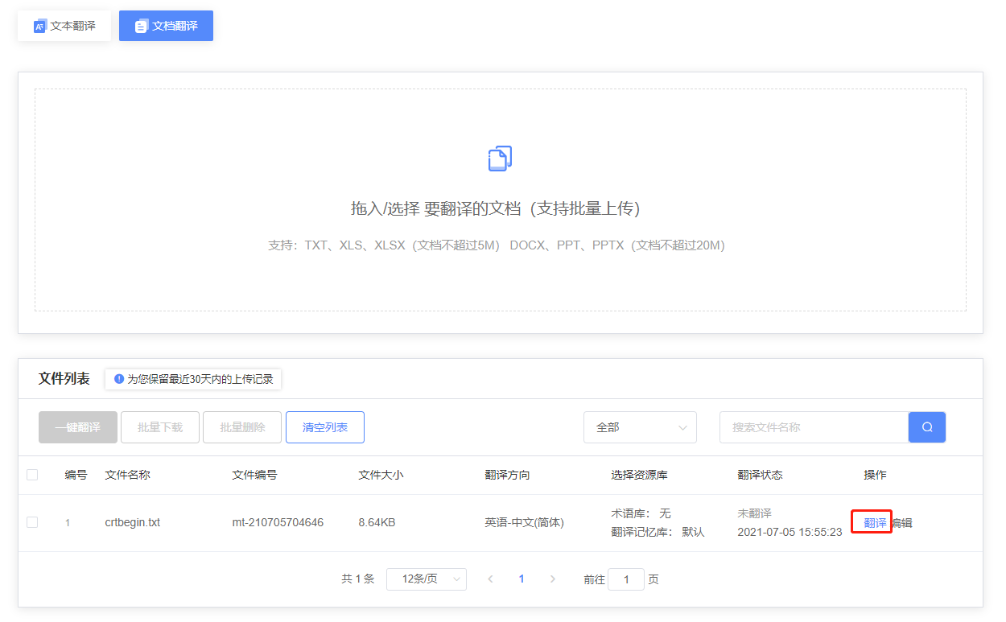Check the box for crtbegin.txt row
Screen dimensions: 1006x622
(32, 522)
